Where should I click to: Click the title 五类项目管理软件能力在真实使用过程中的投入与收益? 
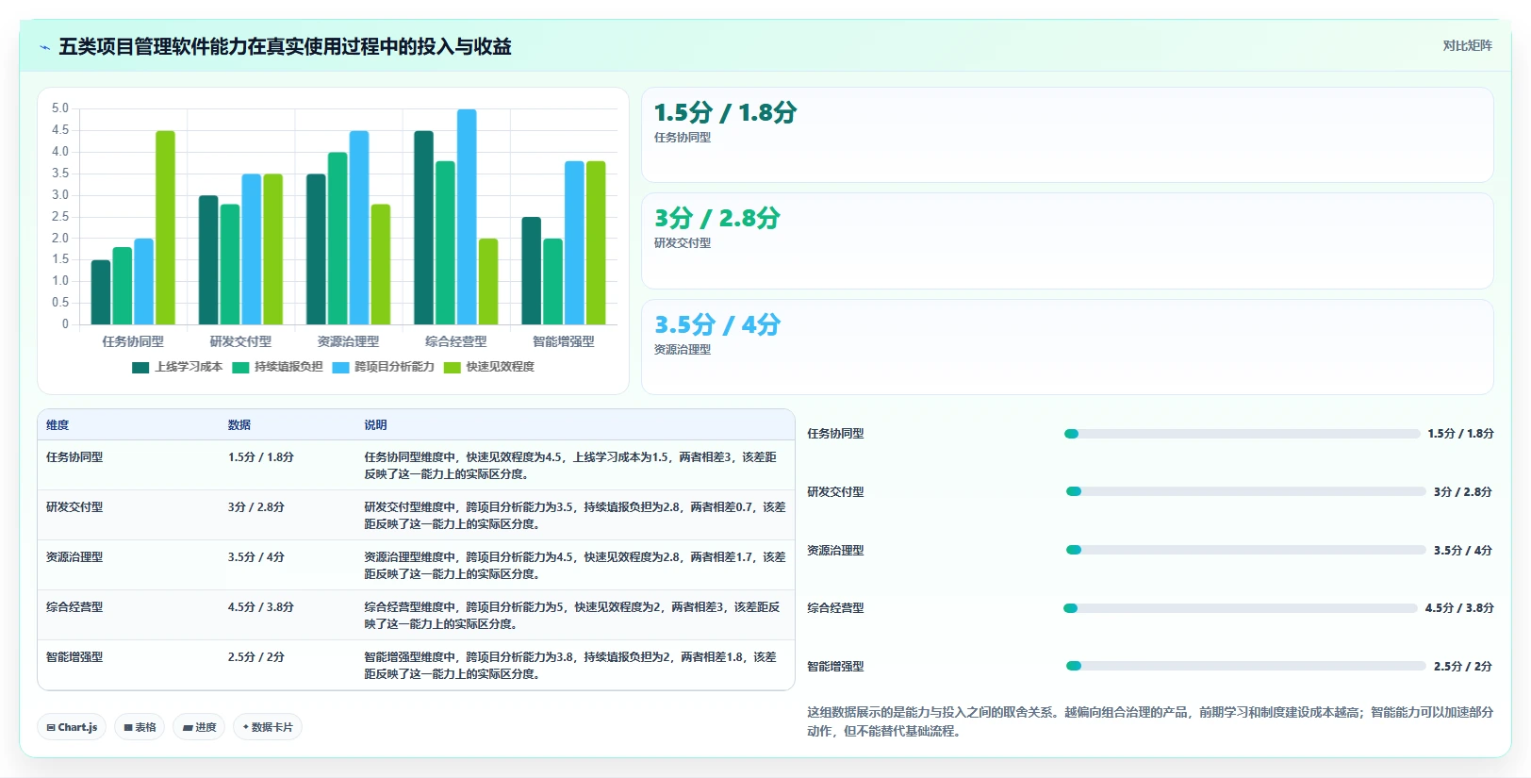pyautogui.click(x=285, y=47)
